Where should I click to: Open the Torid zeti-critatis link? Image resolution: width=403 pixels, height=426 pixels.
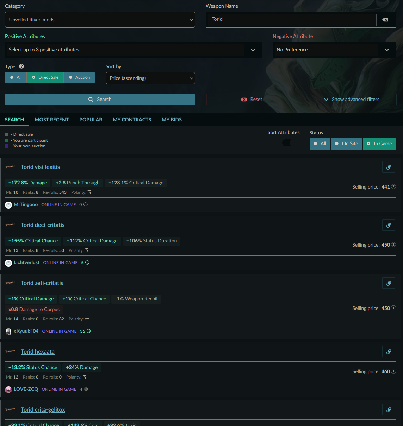[x=42, y=283]
